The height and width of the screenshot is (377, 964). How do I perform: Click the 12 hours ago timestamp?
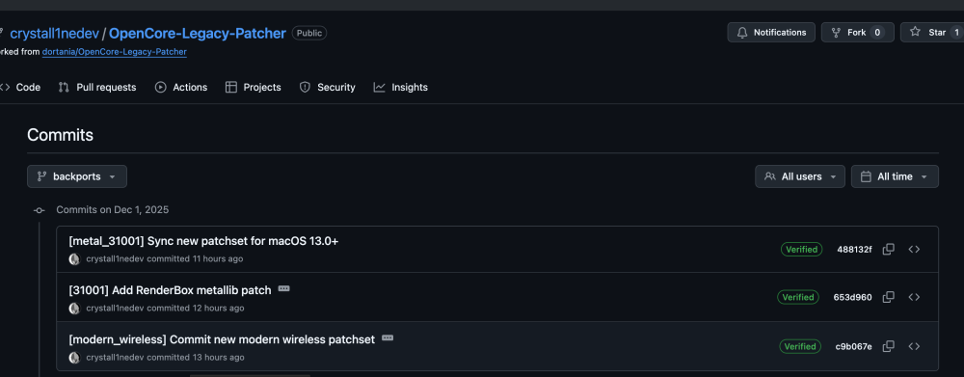point(218,309)
